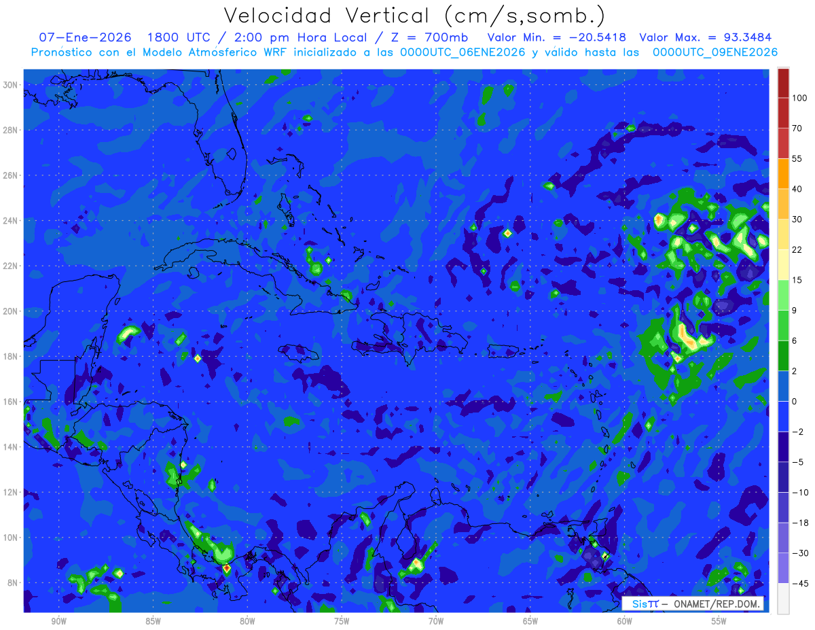Select the navy colorbar segment between -5 and -2
This screenshot has height=630, width=815.
coord(783,447)
